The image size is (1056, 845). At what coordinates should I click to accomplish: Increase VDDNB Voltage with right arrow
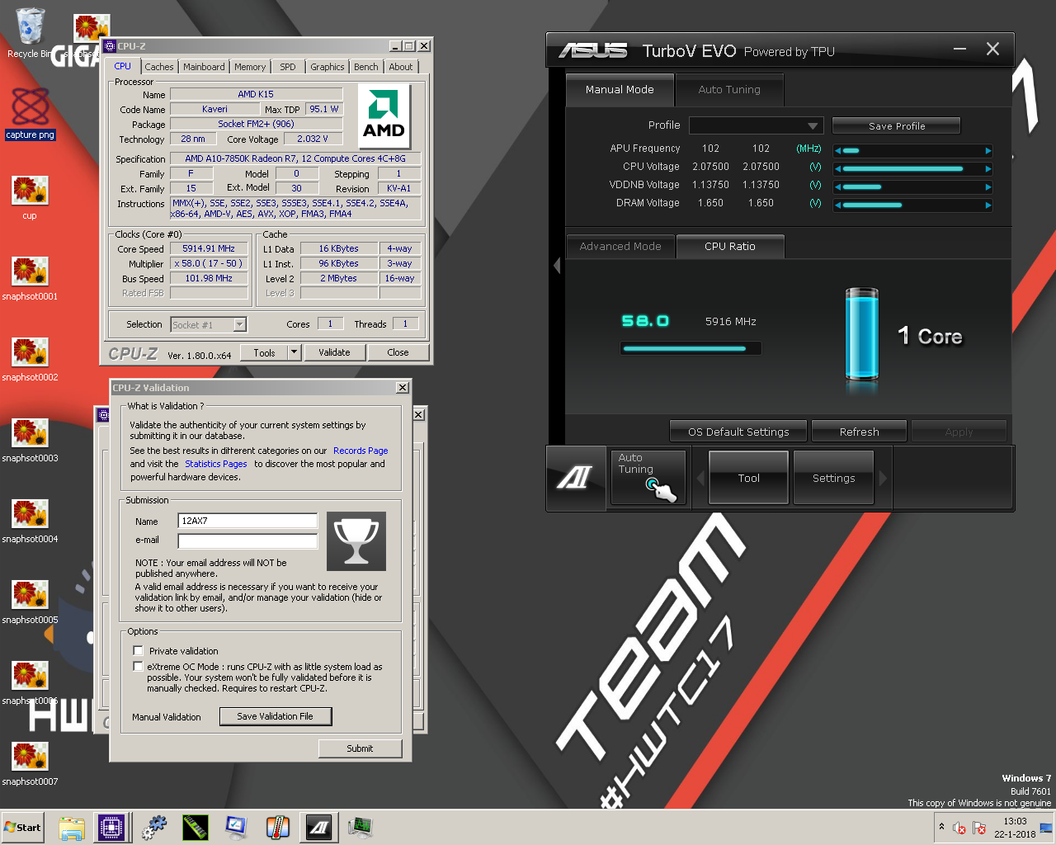tap(988, 187)
